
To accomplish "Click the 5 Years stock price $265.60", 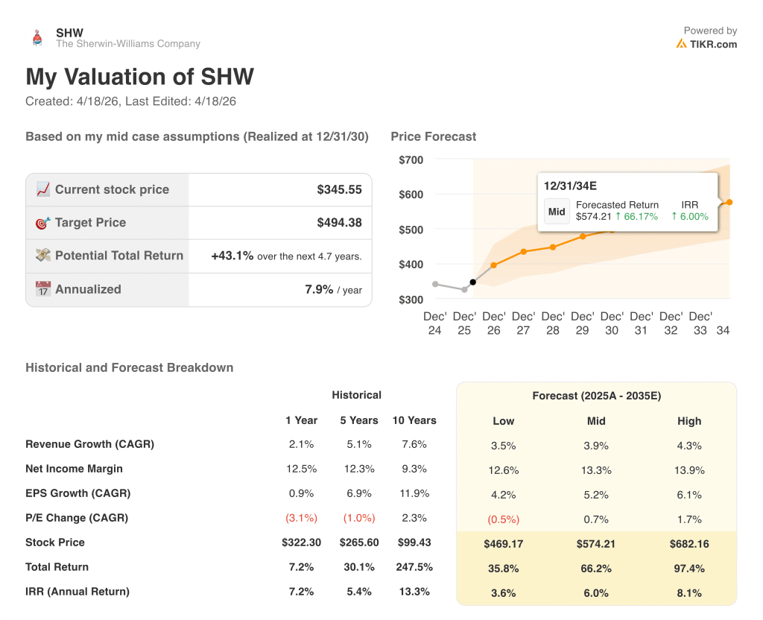I will click(x=359, y=542).
